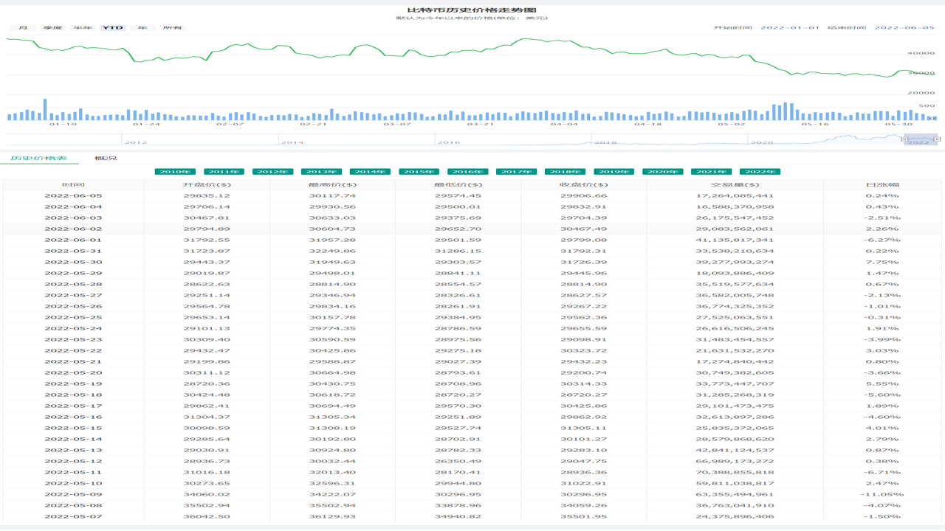Select the 月 range button

tap(23, 28)
